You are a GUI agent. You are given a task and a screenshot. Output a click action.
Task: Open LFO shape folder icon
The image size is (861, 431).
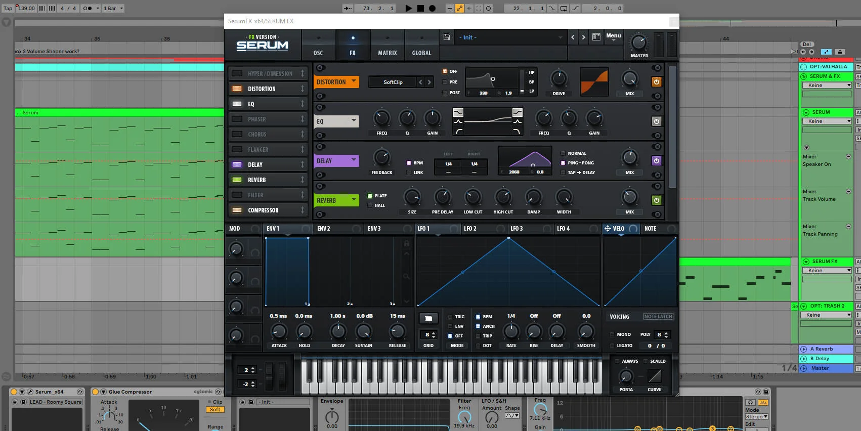(x=428, y=318)
